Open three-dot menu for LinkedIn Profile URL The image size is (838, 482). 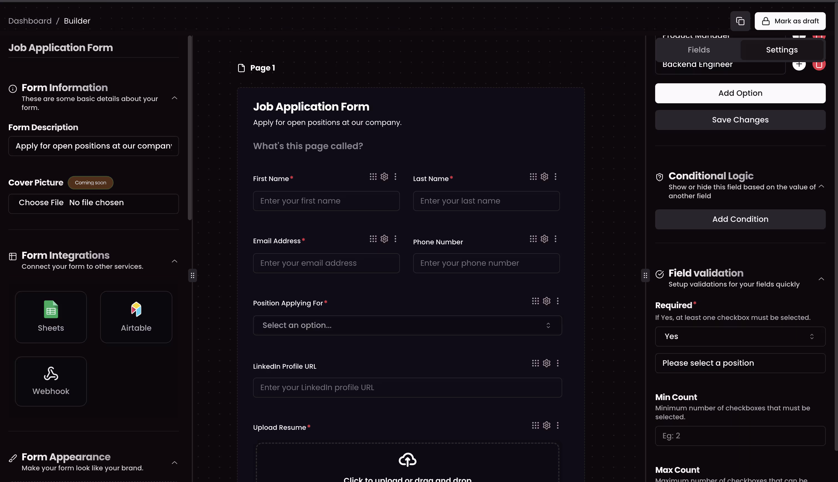pos(558,363)
